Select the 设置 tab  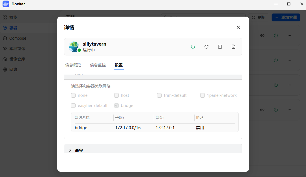[x=119, y=65]
